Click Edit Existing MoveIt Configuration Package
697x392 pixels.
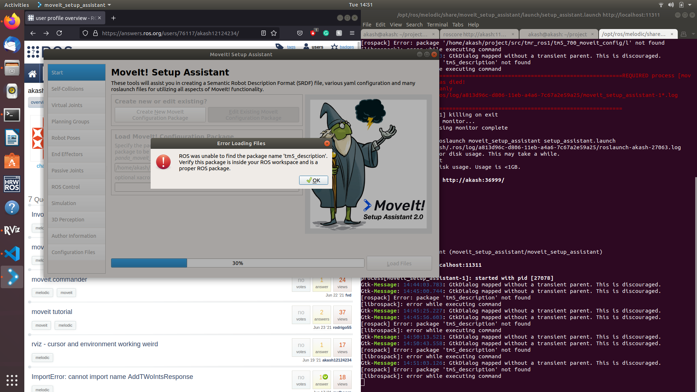(253, 115)
